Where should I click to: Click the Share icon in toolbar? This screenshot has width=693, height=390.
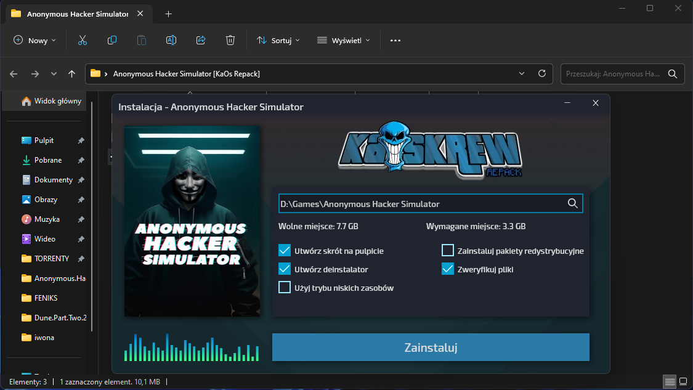point(201,40)
